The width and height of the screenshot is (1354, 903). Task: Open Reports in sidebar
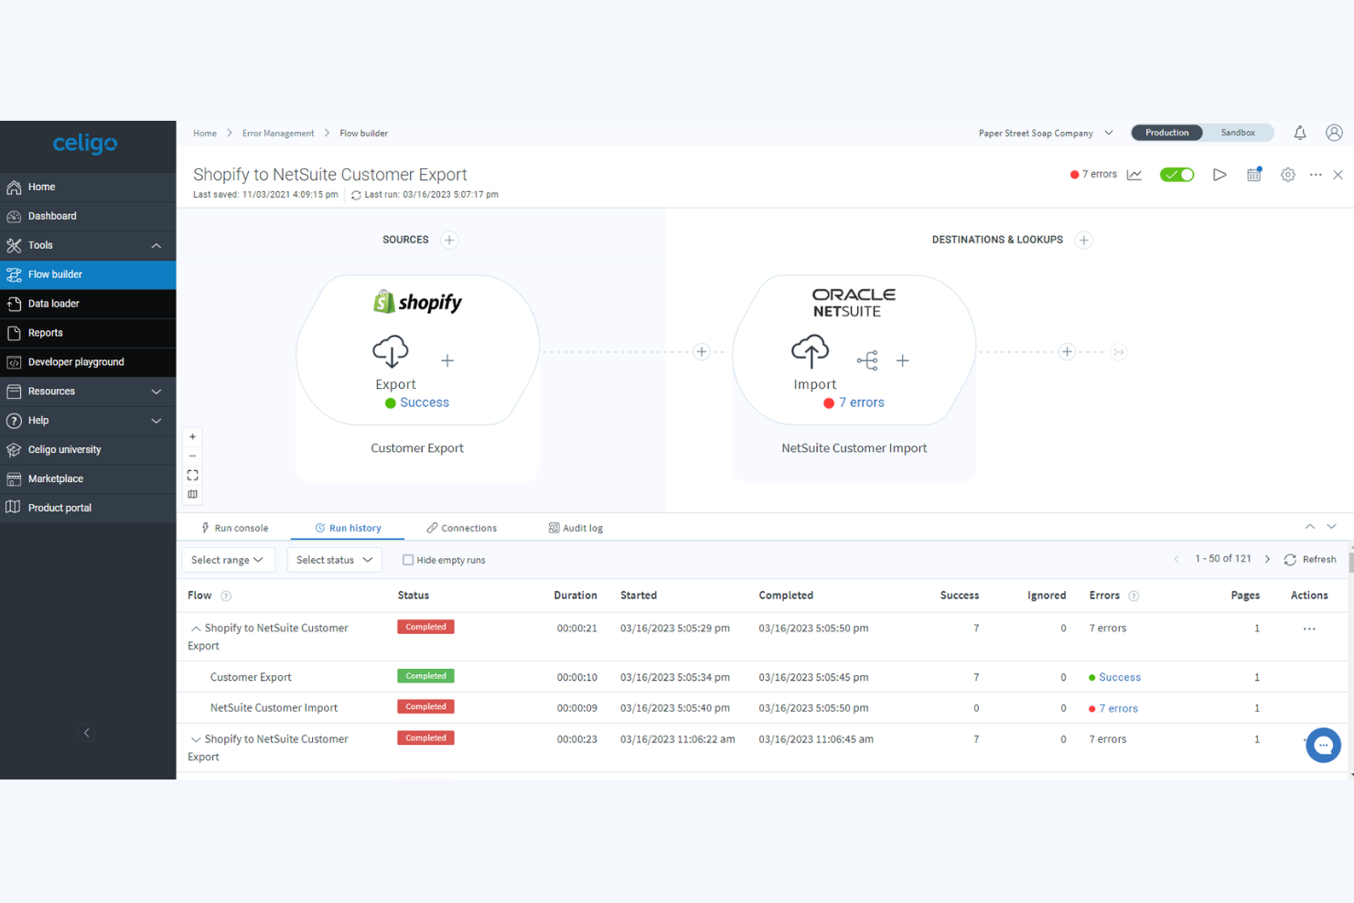(x=88, y=333)
